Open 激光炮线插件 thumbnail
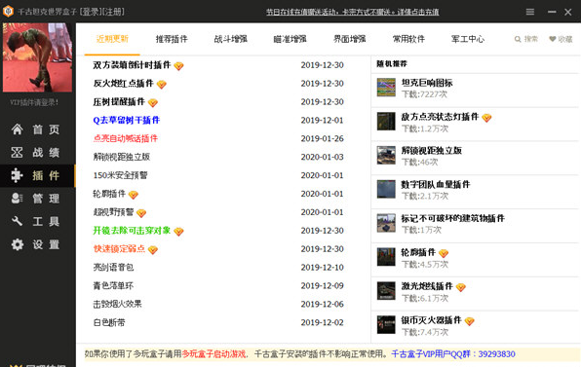The height and width of the screenshot is (367, 581). coord(386,291)
